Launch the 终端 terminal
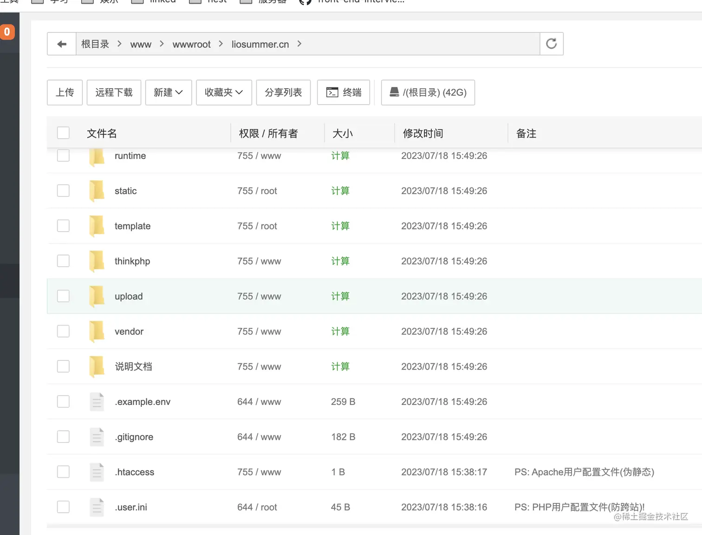702x535 pixels. coord(344,92)
